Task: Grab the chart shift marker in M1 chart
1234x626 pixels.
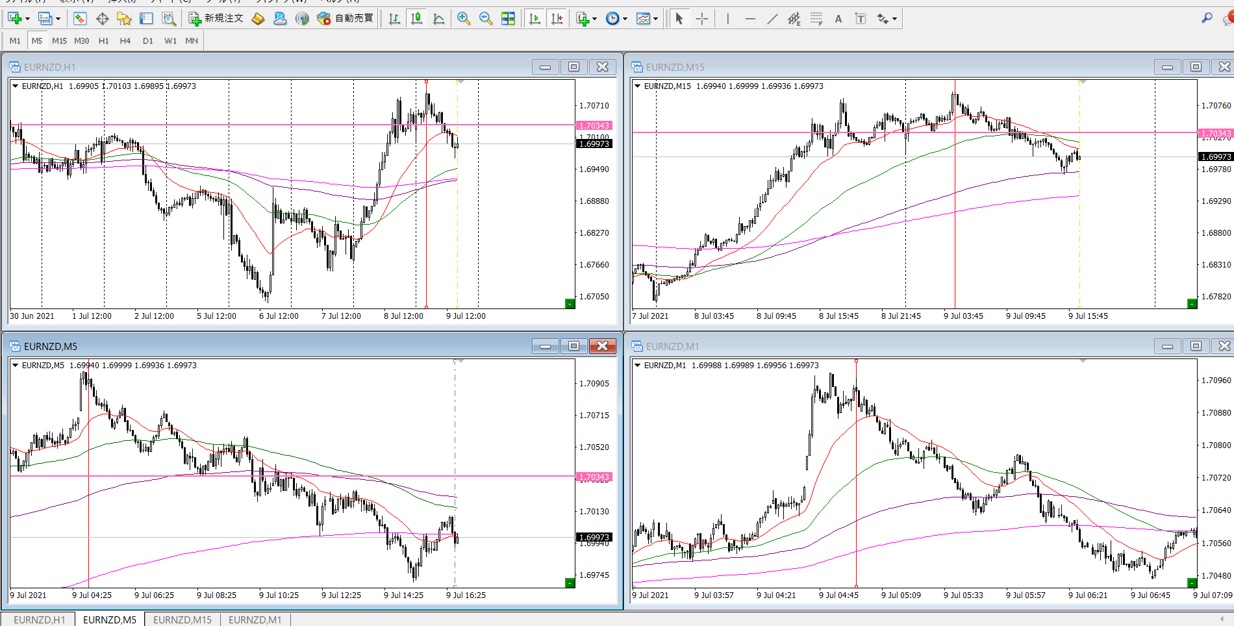Action: [x=1083, y=361]
